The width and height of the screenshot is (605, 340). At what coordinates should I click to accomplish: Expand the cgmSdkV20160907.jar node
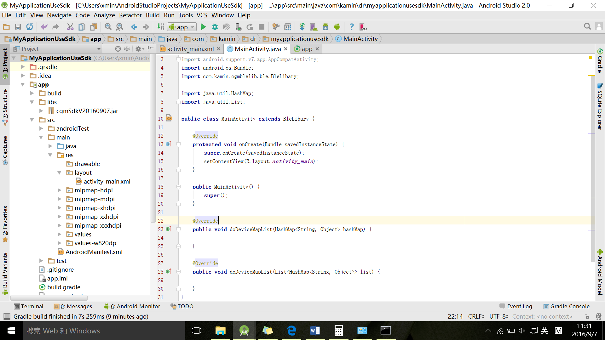pos(41,111)
